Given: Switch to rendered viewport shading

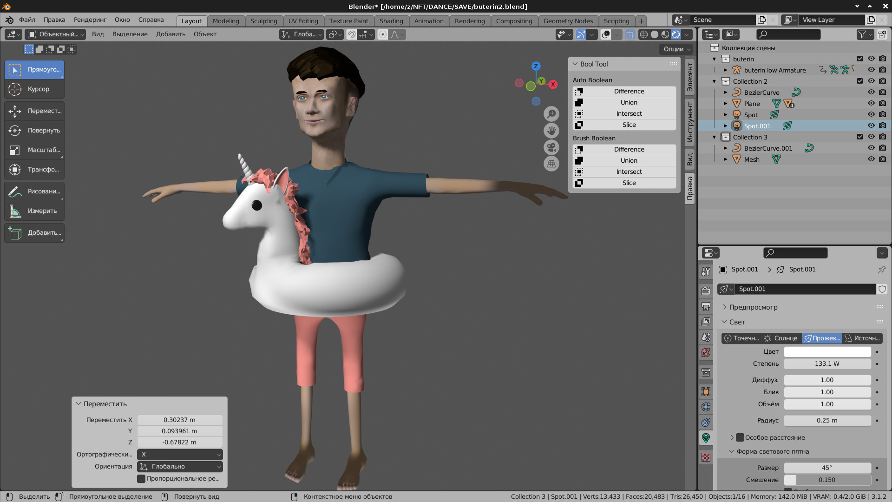Looking at the screenshot, I should tap(676, 34).
